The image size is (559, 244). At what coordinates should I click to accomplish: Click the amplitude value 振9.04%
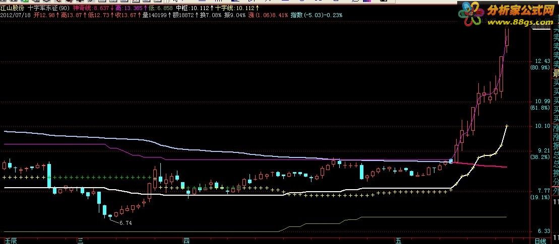[235, 15]
